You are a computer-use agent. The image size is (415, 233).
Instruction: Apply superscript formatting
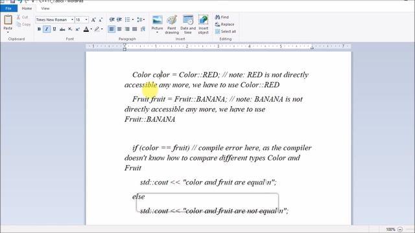[x=78, y=29]
